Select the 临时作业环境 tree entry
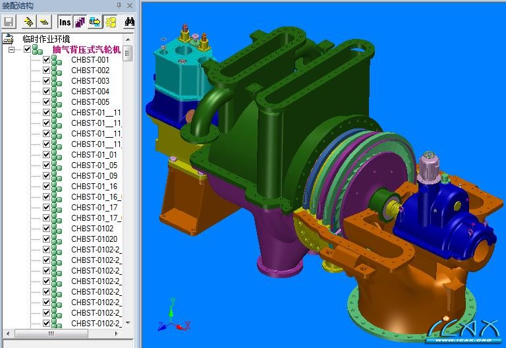This screenshot has height=348, width=506. (x=46, y=39)
